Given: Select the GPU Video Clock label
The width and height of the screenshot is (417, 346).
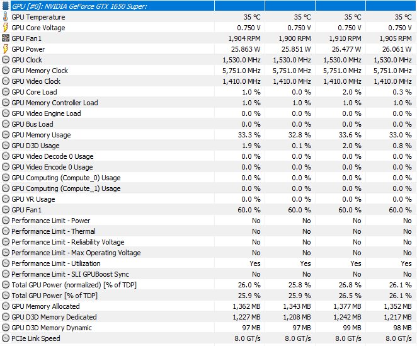Looking at the screenshot, I should 36,81.
